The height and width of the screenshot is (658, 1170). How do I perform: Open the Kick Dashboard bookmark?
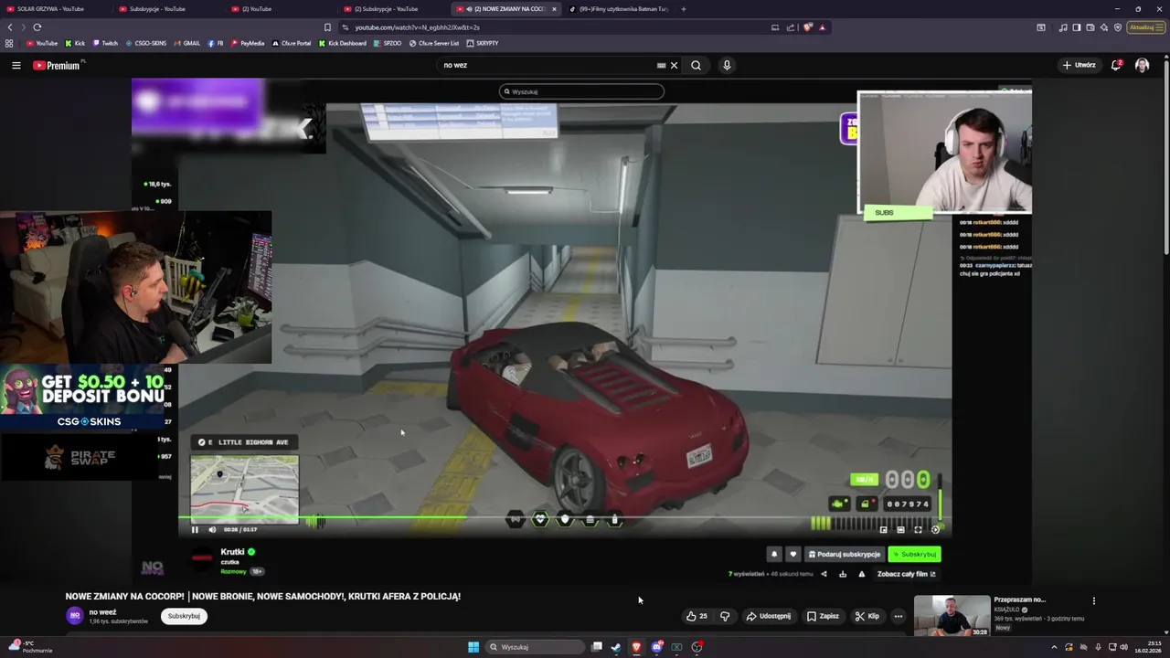click(343, 43)
